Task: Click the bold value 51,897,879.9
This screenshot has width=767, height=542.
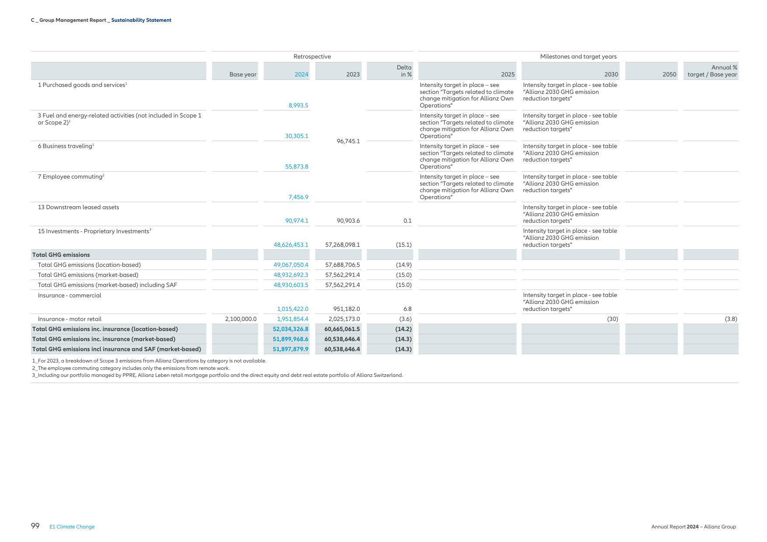Action: [290, 349]
